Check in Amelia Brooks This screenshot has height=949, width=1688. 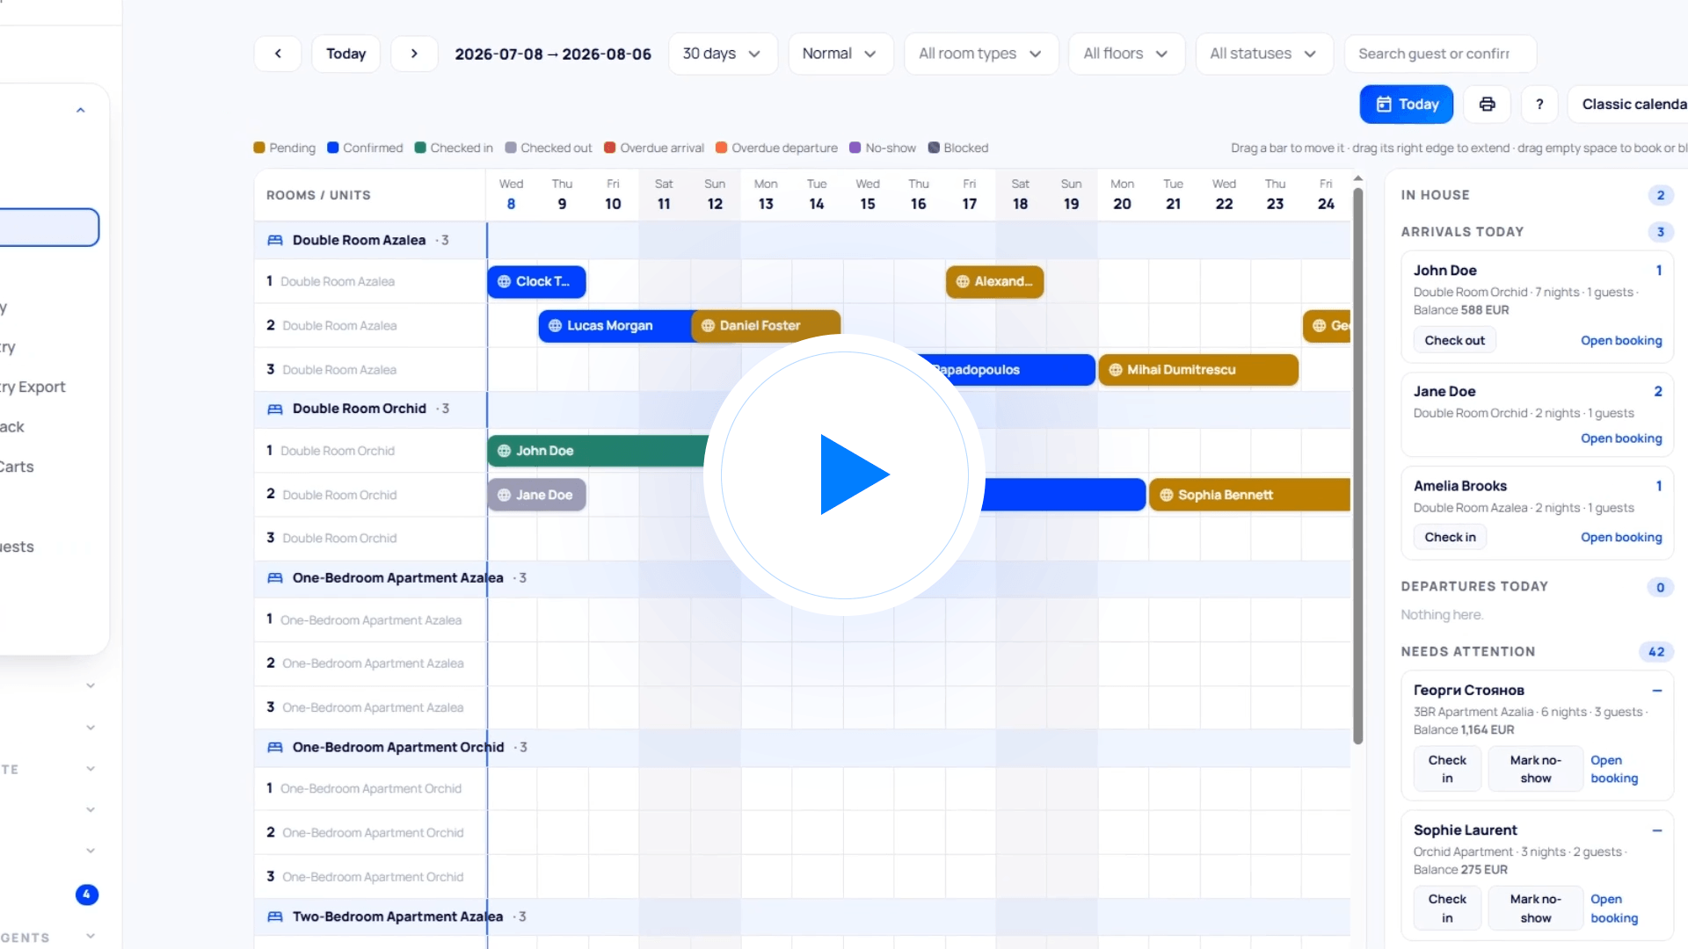click(x=1450, y=537)
